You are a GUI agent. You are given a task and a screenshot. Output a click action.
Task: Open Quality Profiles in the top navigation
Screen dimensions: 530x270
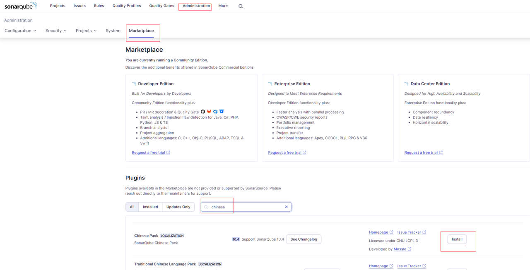click(127, 6)
